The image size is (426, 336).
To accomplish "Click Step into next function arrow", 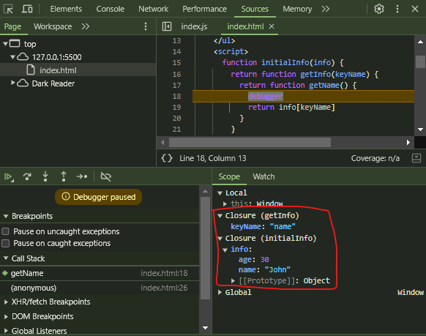I will (45, 176).
